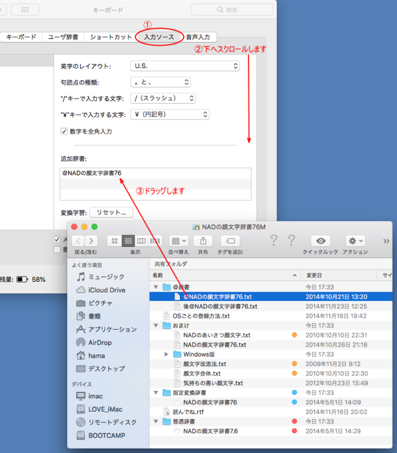Select file 顔文字合体.txt
Viewport: 397px width, 453px height.
coord(270,373)
